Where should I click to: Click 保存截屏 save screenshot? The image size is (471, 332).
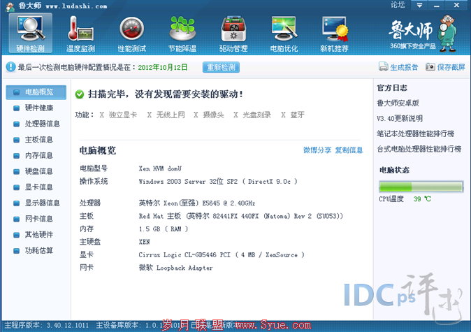tap(445, 67)
